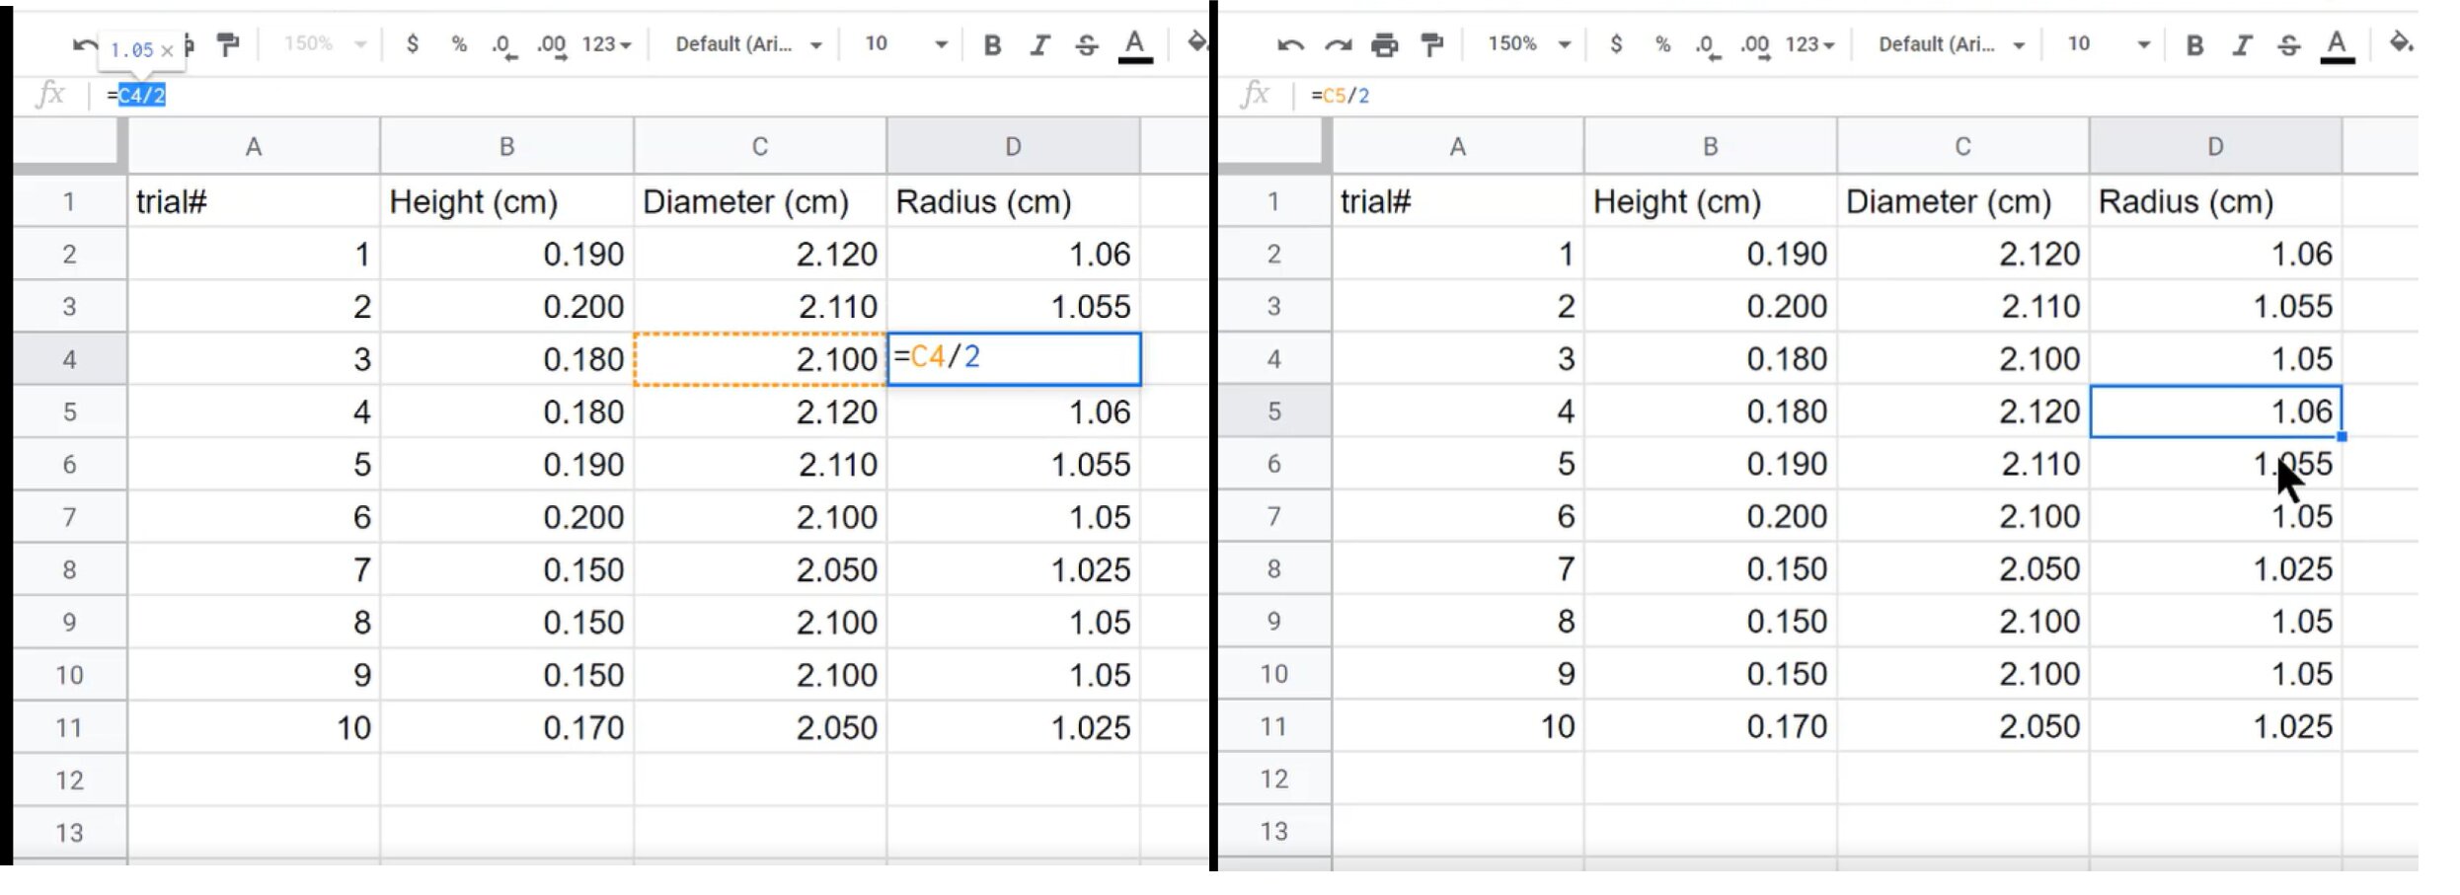Click increase decimal places (.00) in the left toolbar
Viewport: 2460px width, 895px height.
pos(552,44)
